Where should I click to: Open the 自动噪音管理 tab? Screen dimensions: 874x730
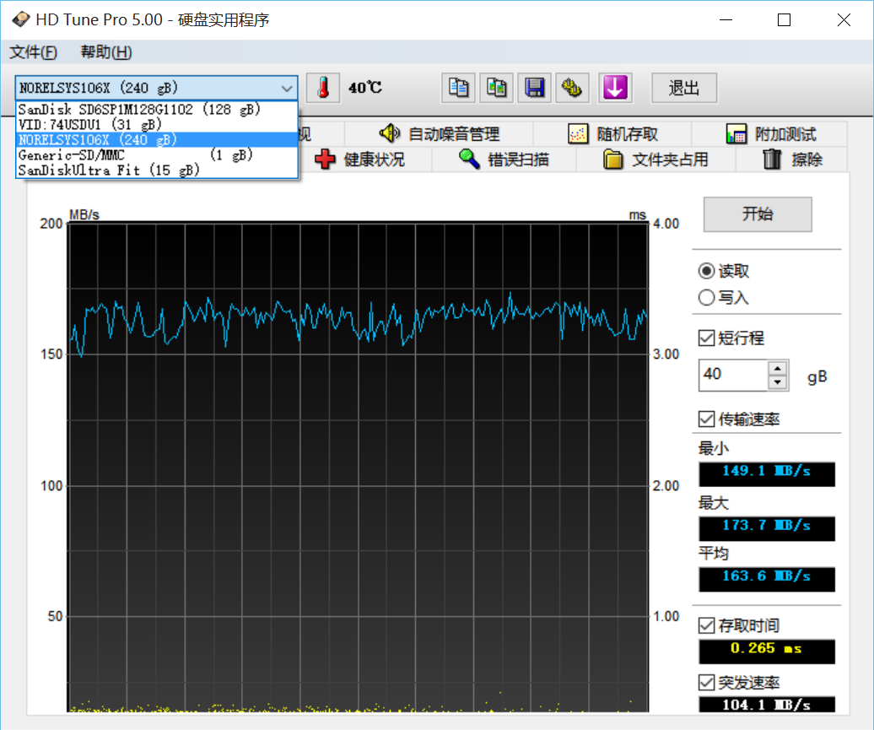(x=439, y=134)
